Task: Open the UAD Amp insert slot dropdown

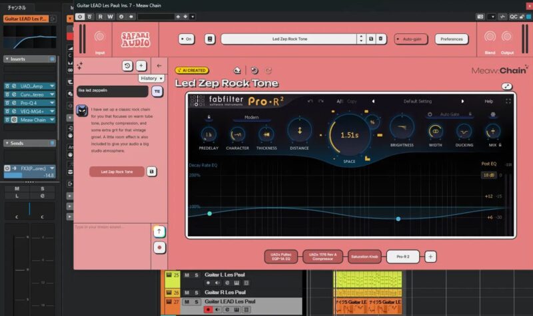Action: 52,86
